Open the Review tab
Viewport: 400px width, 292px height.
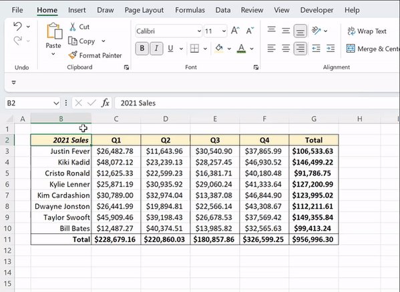tap(252, 10)
